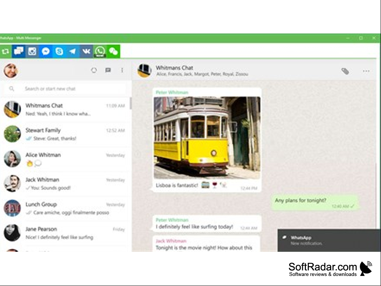
Task: Focus the Search or start new chat field
Action: [x=65, y=89]
